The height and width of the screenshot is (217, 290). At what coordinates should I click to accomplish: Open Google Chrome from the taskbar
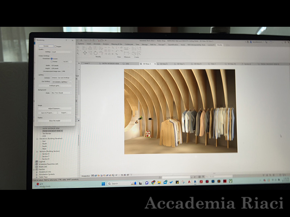click(x=153, y=183)
